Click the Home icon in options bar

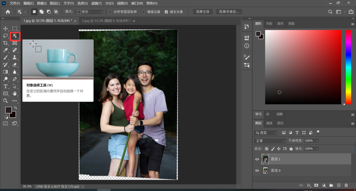click(x=8, y=12)
